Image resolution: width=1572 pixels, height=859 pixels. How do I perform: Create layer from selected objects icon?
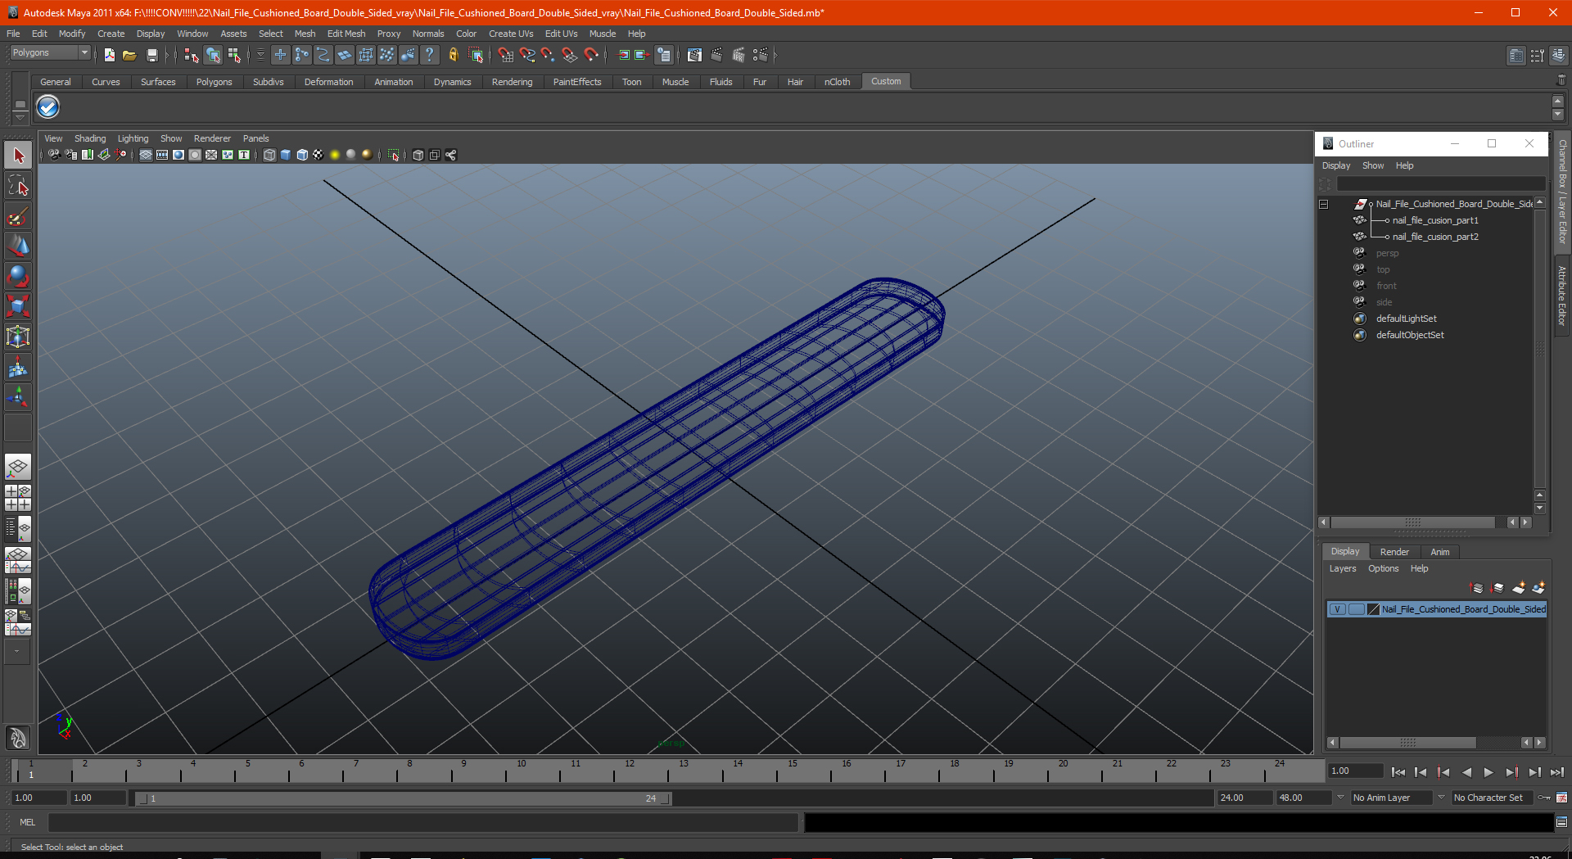1538,588
